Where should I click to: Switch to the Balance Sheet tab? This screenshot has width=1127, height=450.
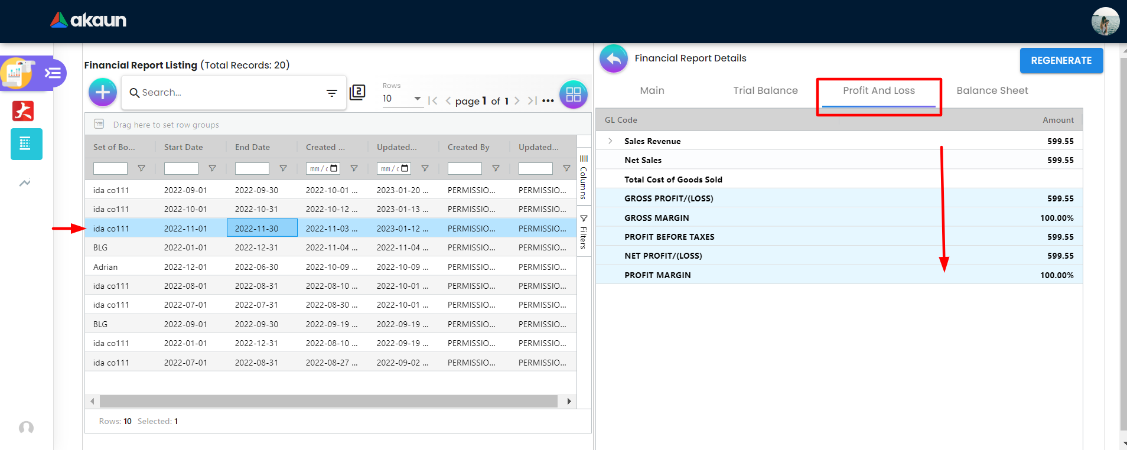coord(992,90)
